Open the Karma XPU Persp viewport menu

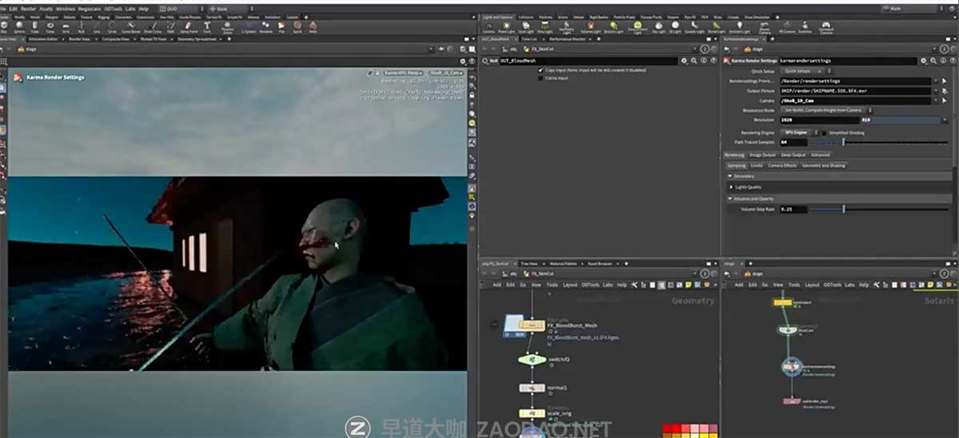click(404, 73)
